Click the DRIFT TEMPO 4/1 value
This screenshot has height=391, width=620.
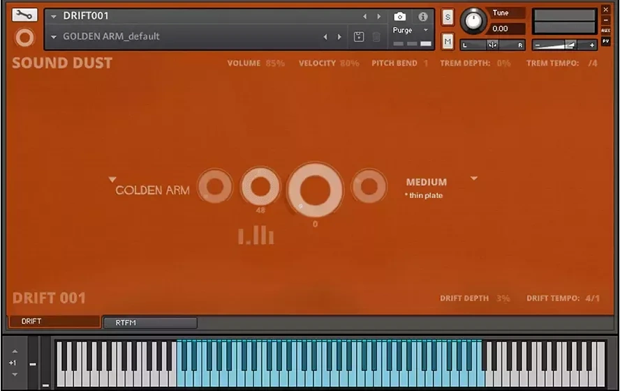click(x=592, y=298)
